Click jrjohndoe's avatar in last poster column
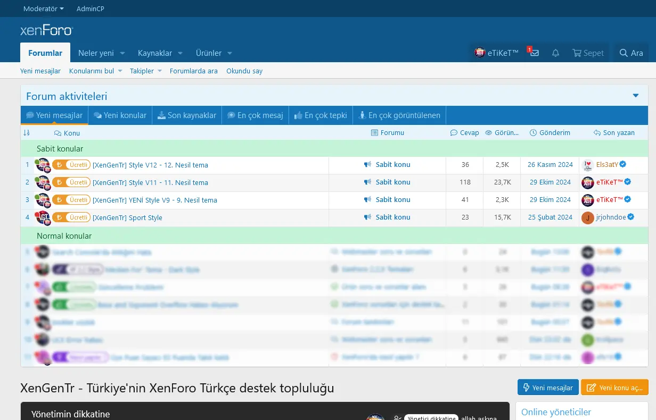The width and height of the screenshot is (656, 420). point(587,217)
